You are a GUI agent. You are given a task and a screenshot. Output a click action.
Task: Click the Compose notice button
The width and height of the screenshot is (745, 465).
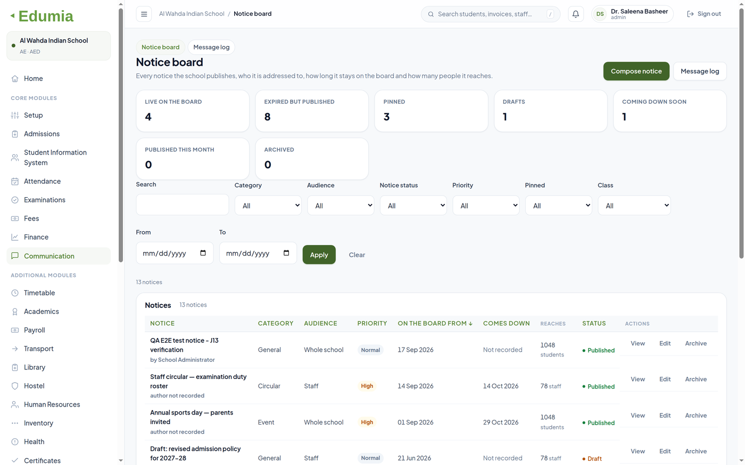(x=636, y=71)
